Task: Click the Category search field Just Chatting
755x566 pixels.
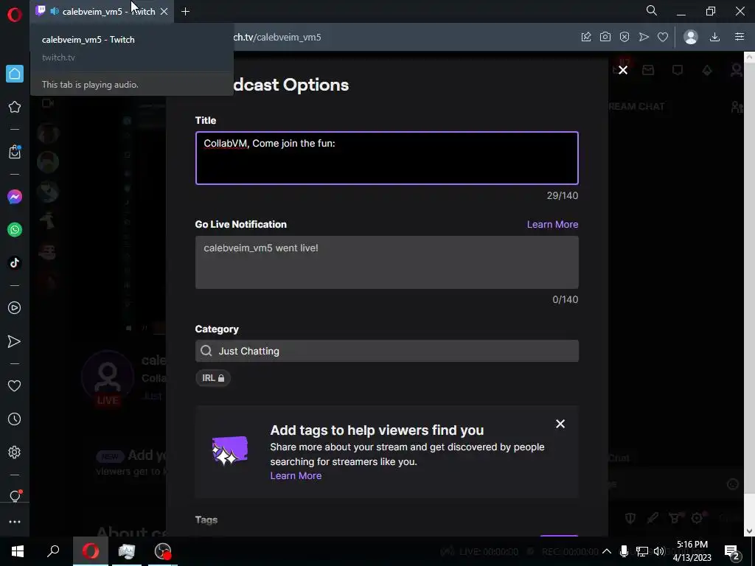Action: point(386,351)
